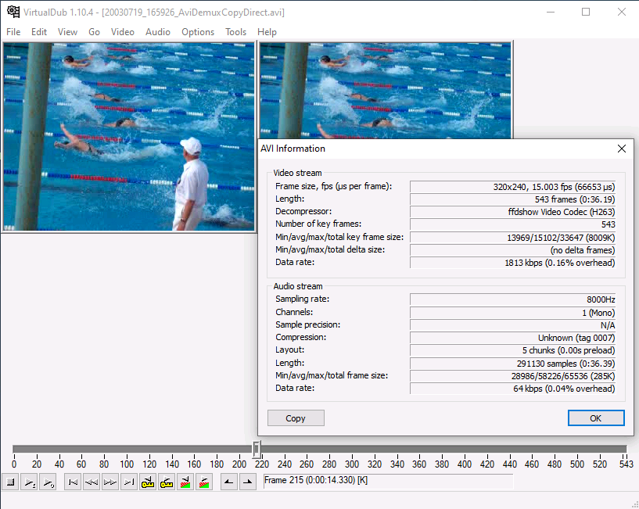Screen dimensions: 639x509
Task: Select the audio data rate 64 kbps
Action: [x=512, y=389]
